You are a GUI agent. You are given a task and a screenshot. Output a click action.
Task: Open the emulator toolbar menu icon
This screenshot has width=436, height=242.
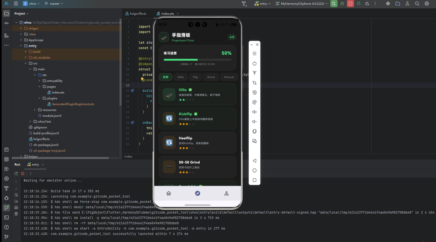click(x=254, y=53)
